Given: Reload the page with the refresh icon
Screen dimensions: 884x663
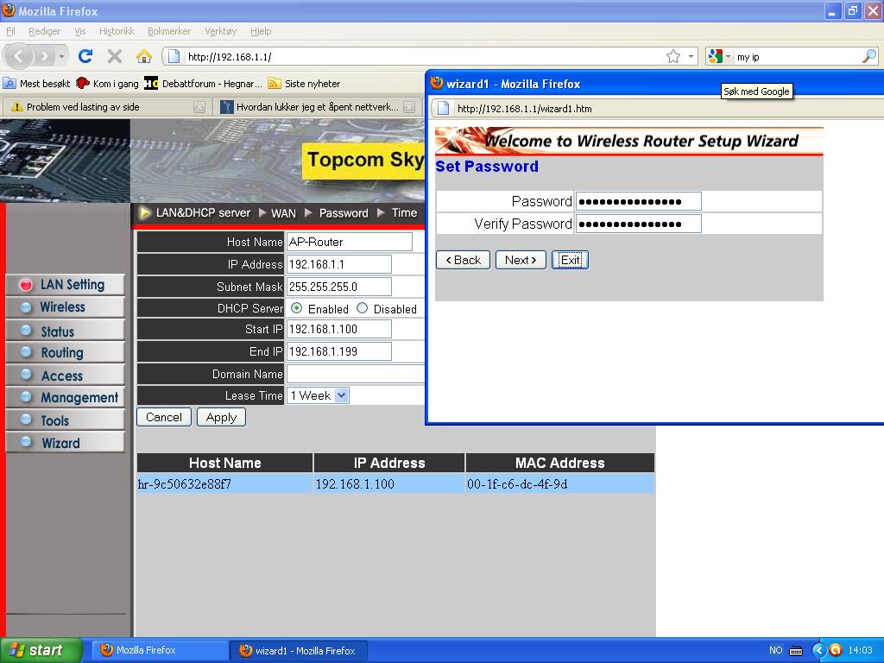Looking at the screenshot, I should [x=85, y=56].
